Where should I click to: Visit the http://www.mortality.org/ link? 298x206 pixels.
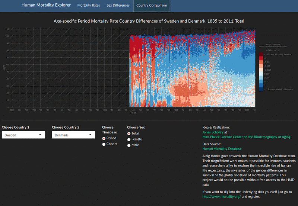click(x=221, y=197)
